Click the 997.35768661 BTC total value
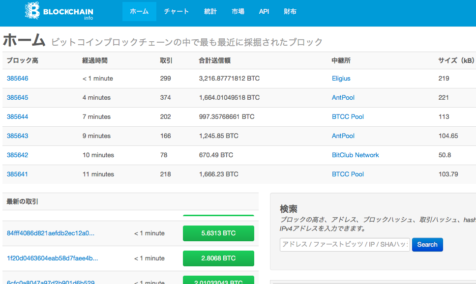476x284 pixels. 227,116
